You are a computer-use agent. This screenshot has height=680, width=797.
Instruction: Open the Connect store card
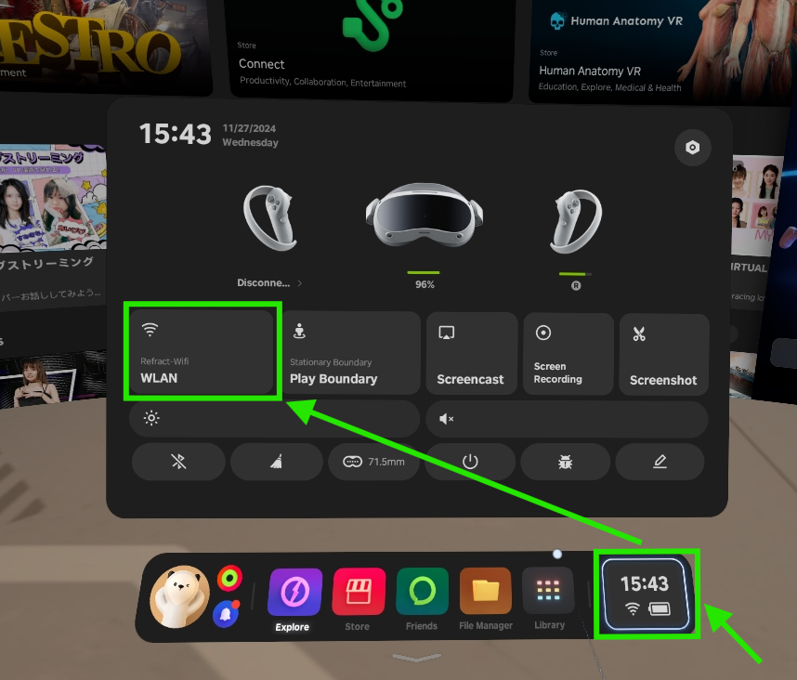click(371, 48)
